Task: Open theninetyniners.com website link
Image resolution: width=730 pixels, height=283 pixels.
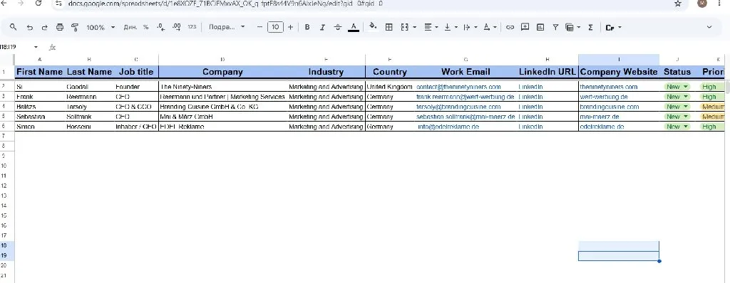Action: pyautogui.click(x=608, y=87)
